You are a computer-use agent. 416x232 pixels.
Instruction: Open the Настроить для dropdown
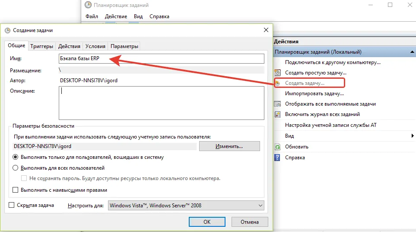pos(186,206)
